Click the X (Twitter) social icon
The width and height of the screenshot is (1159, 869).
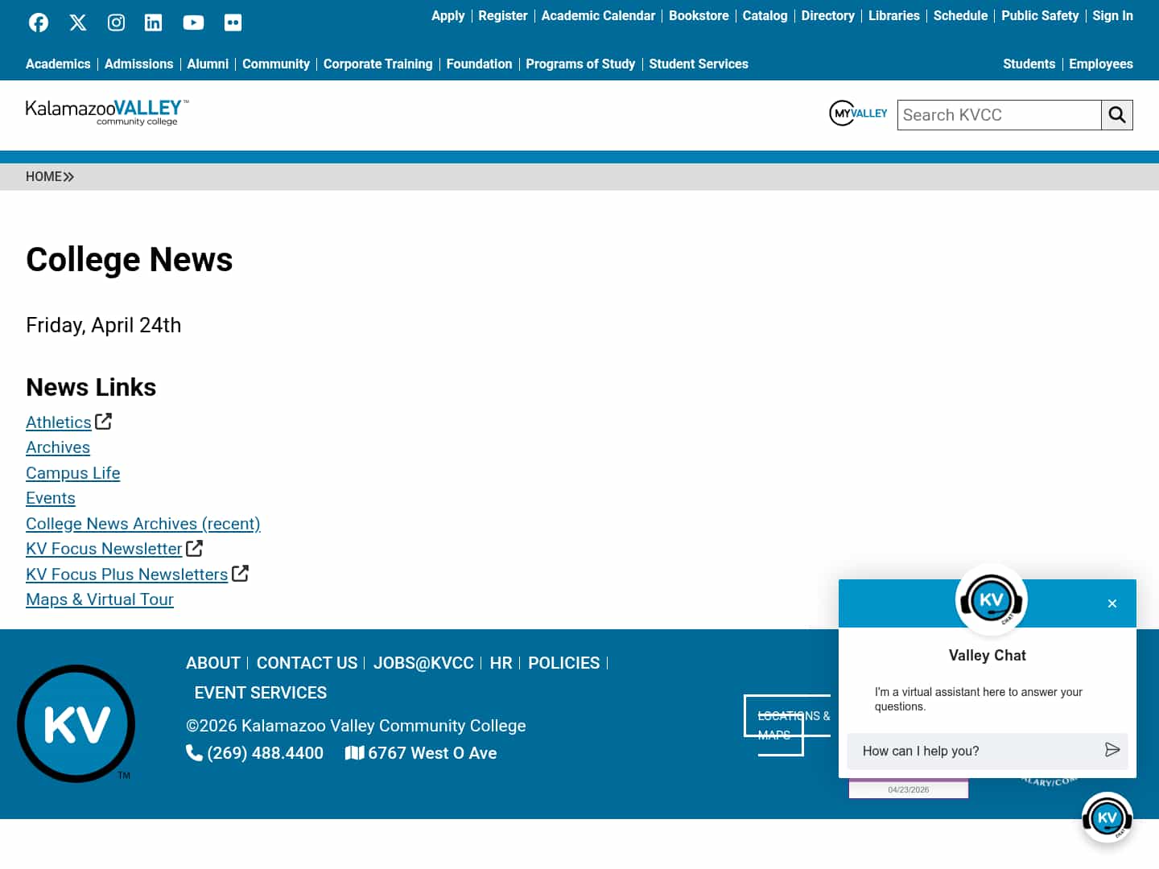point(77,22)
